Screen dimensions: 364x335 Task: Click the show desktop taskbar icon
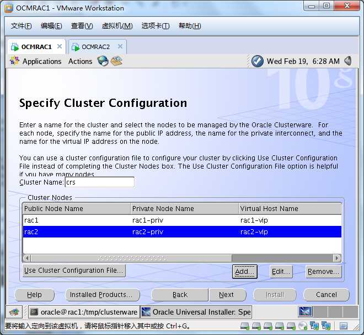[x=14, y=312]
